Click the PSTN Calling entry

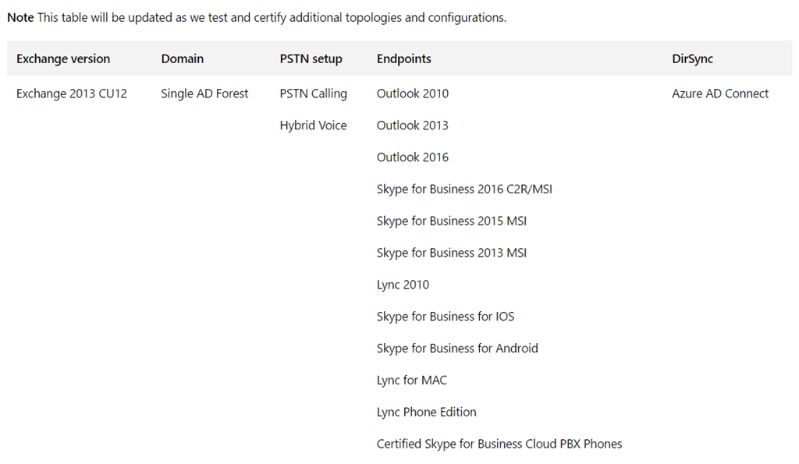tap(313, 94)
